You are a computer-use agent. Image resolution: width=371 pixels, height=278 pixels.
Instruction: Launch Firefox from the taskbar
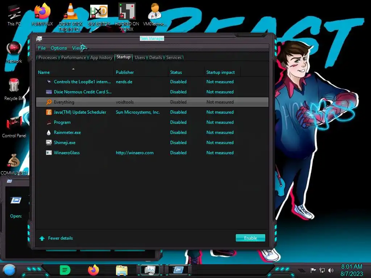tap(93, 270)
